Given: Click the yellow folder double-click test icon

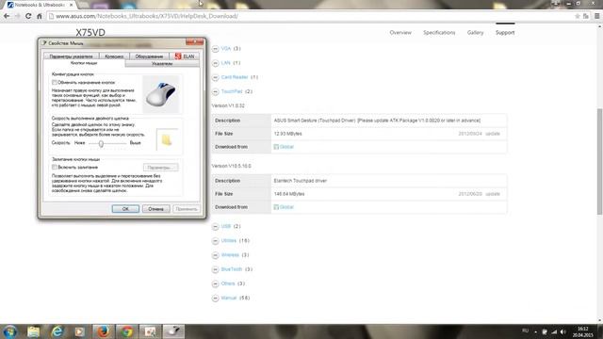Looking at the screenshot, I should (167, 139).
